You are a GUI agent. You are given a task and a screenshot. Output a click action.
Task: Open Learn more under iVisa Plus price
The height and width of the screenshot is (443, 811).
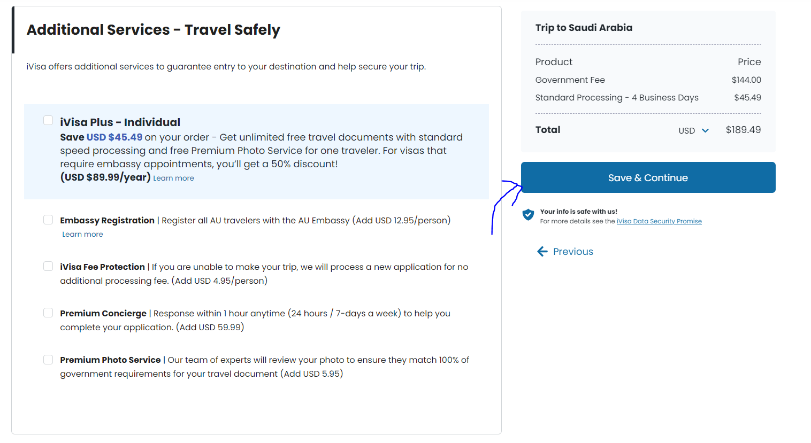click(173, 178)
